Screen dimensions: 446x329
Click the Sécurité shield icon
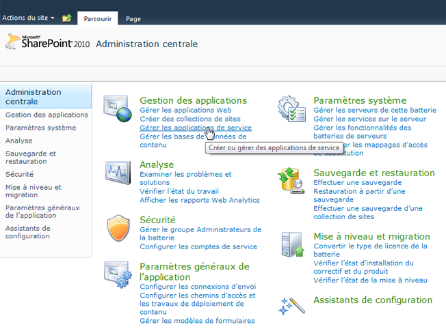(118, 228)
